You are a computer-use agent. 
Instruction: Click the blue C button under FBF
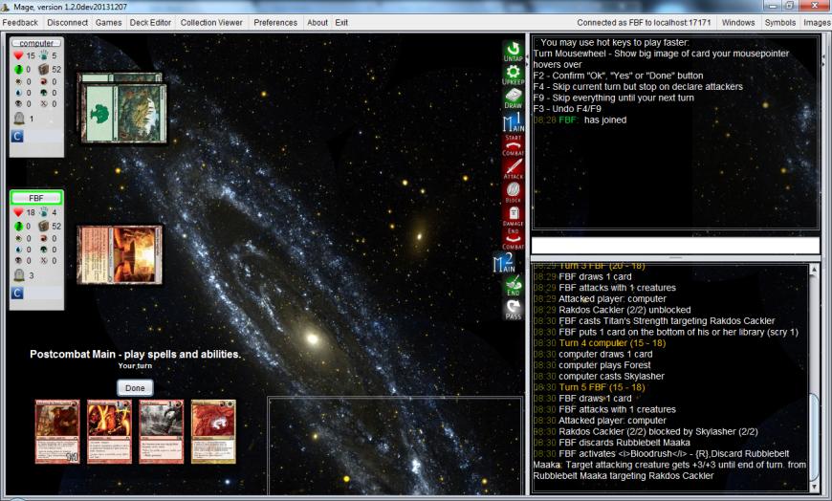click(17, 293)
